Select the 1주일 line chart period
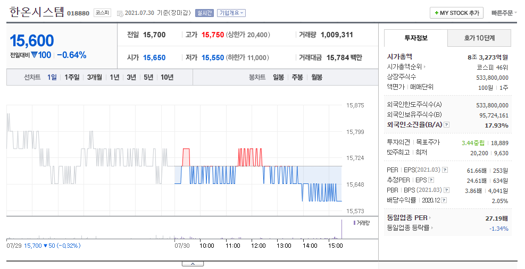The height and width of the screenshot is (269, 525). pyautogui.click(x=72, y=77)
